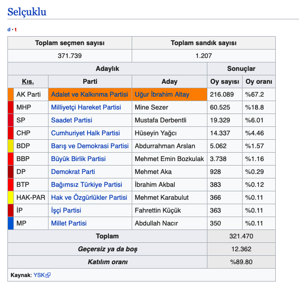This screenshot has height=282, width=299.
Task: Open Demokrat Parti link
Action: [73, 171]
